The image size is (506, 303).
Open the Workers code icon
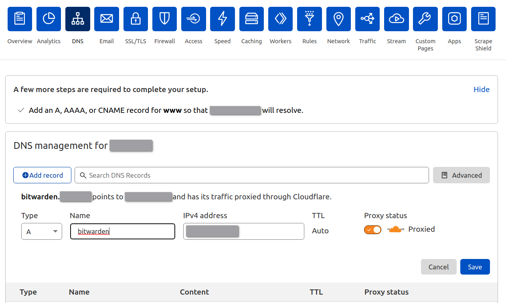[280, 19]
